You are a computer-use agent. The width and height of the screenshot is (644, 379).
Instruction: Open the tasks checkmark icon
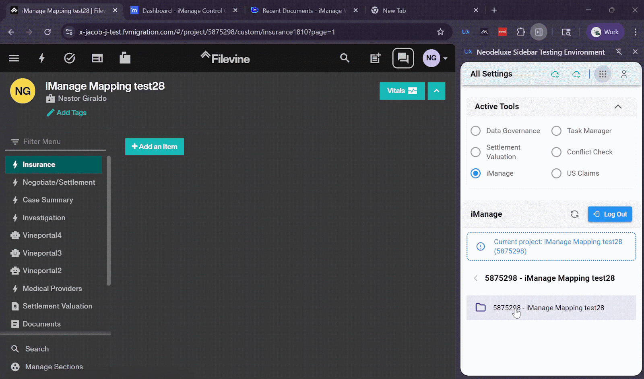pos(70,58)
